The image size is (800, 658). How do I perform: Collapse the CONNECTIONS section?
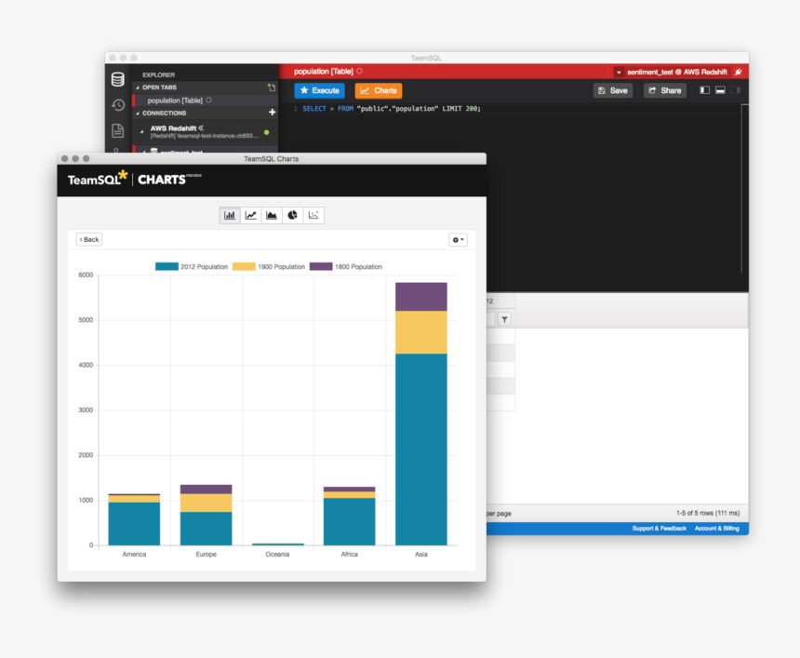pyautogui.click(x=138, y=114)
